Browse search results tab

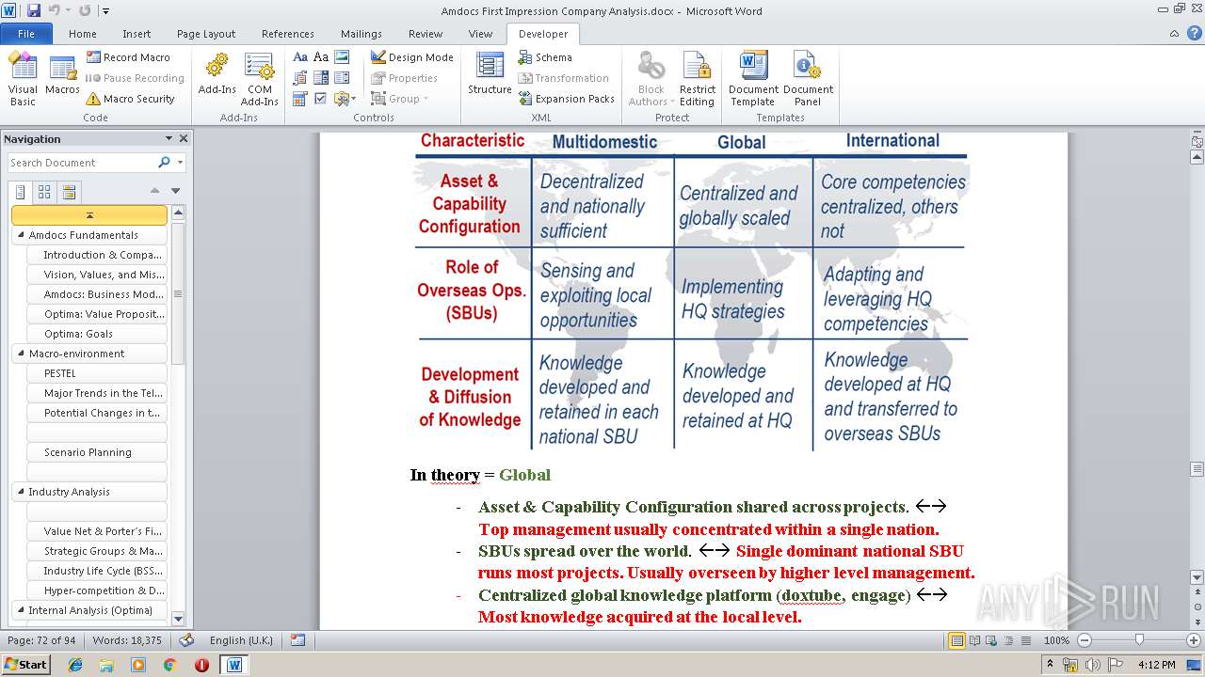[69, 192]
